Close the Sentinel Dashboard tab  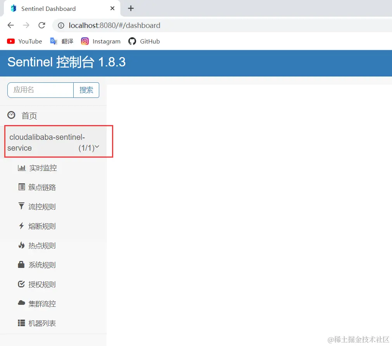click(x=112, y=9)
